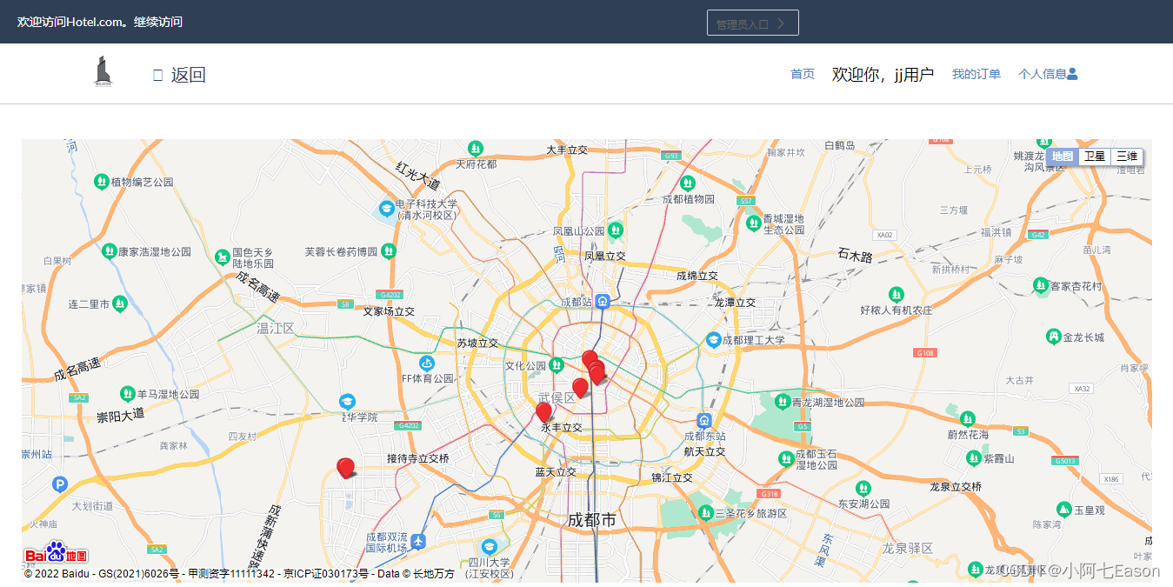Click the user icon beside 个人信息

click(x=1072, y=74)
